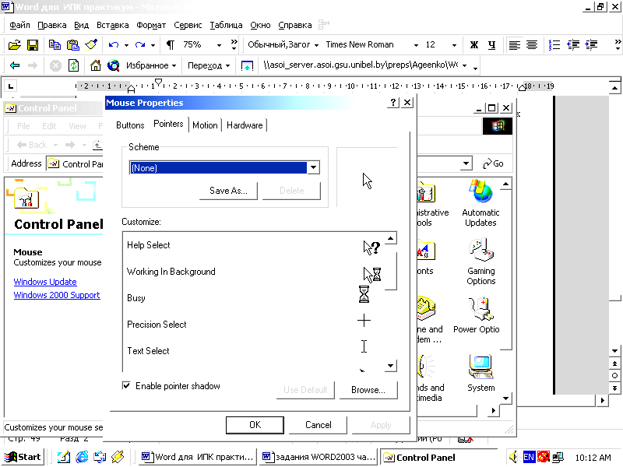The width and height of the screenshot is (623, 467).
Task: Click the Search the Web icon
Action: point(113,65)
